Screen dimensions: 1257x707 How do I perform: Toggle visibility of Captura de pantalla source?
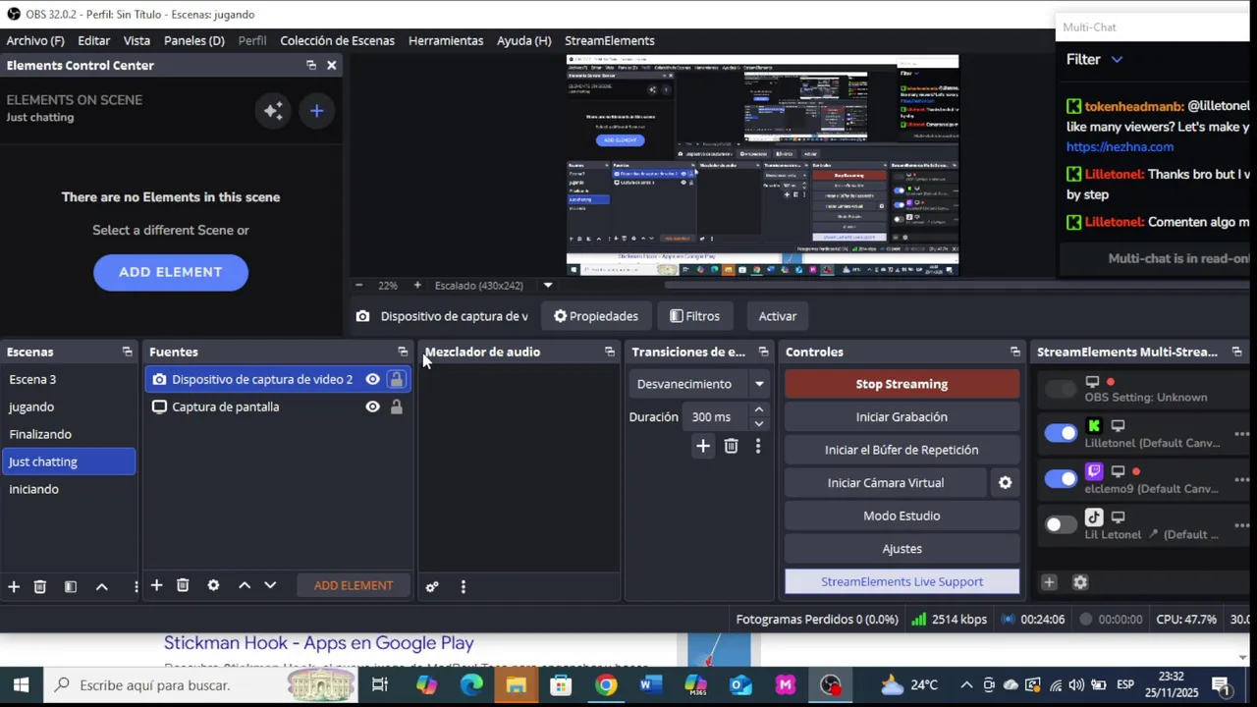372,407
